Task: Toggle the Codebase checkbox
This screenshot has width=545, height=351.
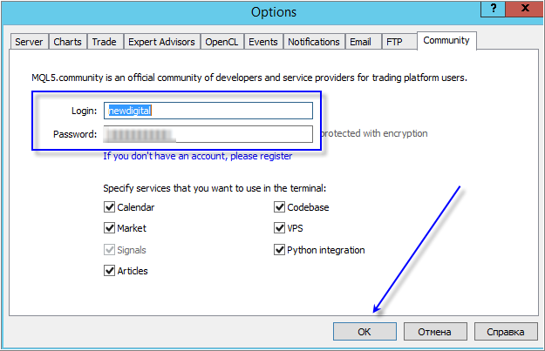Action: (280, 207)
